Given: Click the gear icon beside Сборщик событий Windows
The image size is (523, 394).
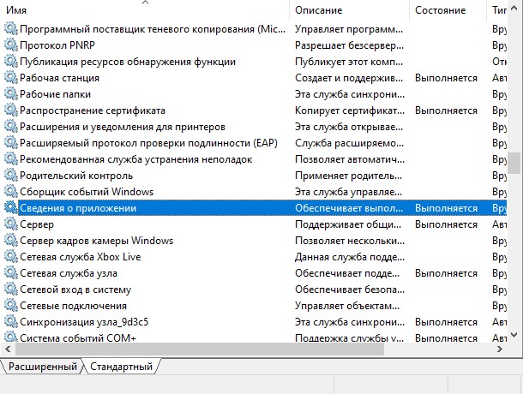Looking at the screenshot, I should 10,192.
